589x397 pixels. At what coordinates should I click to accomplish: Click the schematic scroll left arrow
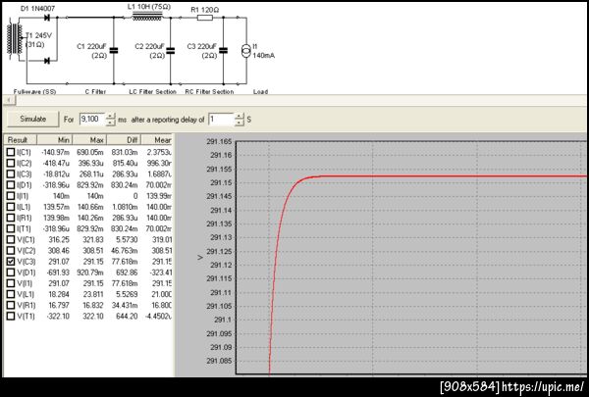(9, 100)
